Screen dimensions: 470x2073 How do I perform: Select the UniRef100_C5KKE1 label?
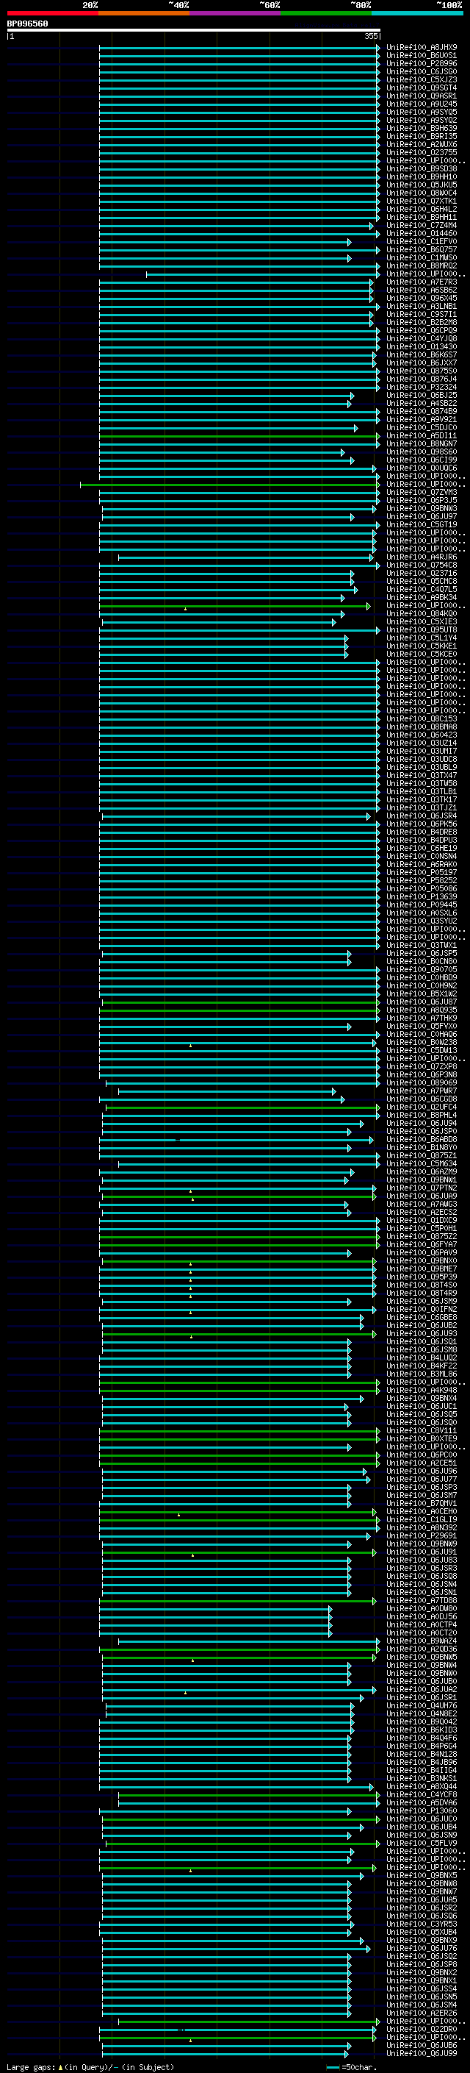coord(422,646)
